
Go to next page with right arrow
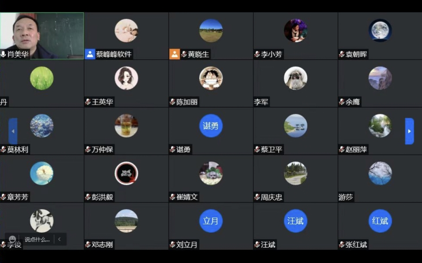(x=409, y=131)
